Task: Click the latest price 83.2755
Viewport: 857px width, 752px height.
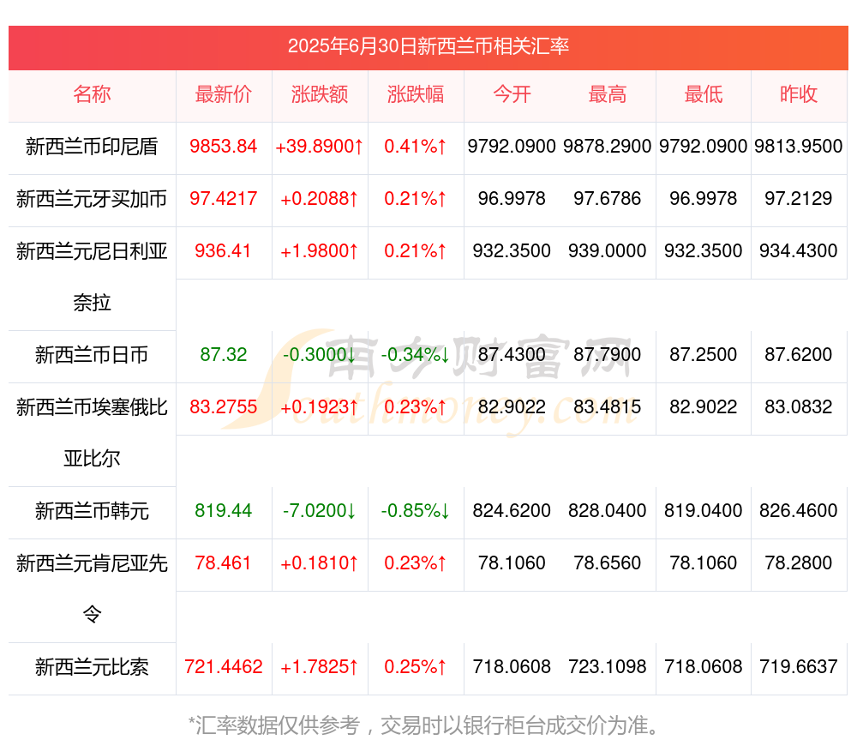Action: click(x=224, y=407)
